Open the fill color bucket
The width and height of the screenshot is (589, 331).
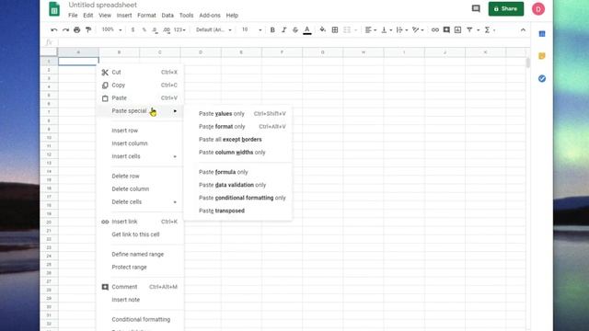323,30
